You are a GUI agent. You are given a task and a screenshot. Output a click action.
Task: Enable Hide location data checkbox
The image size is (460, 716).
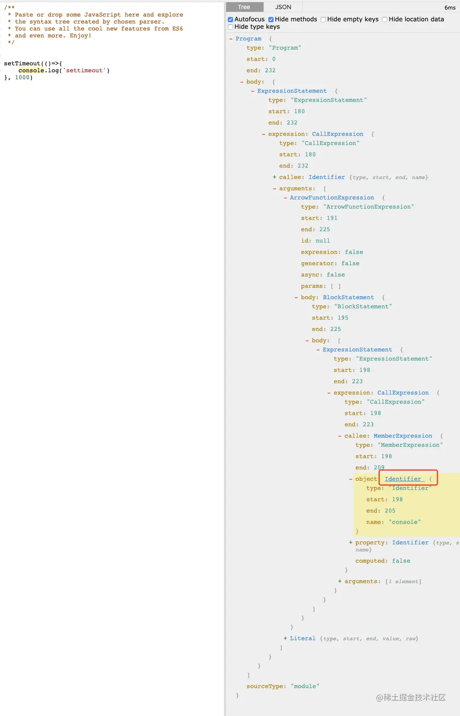pyautogui.click(x=385, y=20)
